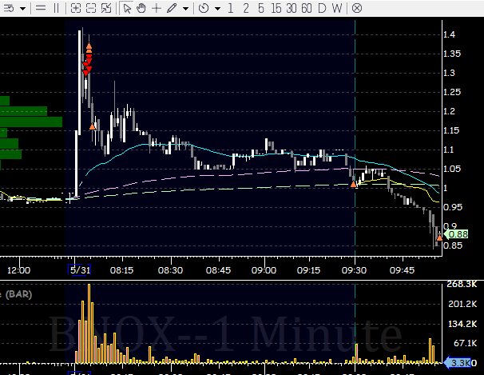The width and height of the screenshot is (484, 375).
Task: Click the zoom in icon
Action: pos(76,8)
